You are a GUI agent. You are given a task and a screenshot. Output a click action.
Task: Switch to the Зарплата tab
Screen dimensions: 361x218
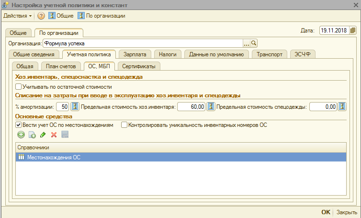(131, 54)
